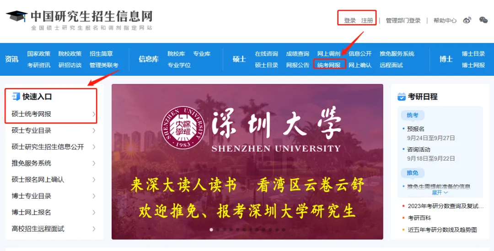Click the Shenzhen University banner image
This screenshot has height=251, width=494.
[x=247, y=162]
